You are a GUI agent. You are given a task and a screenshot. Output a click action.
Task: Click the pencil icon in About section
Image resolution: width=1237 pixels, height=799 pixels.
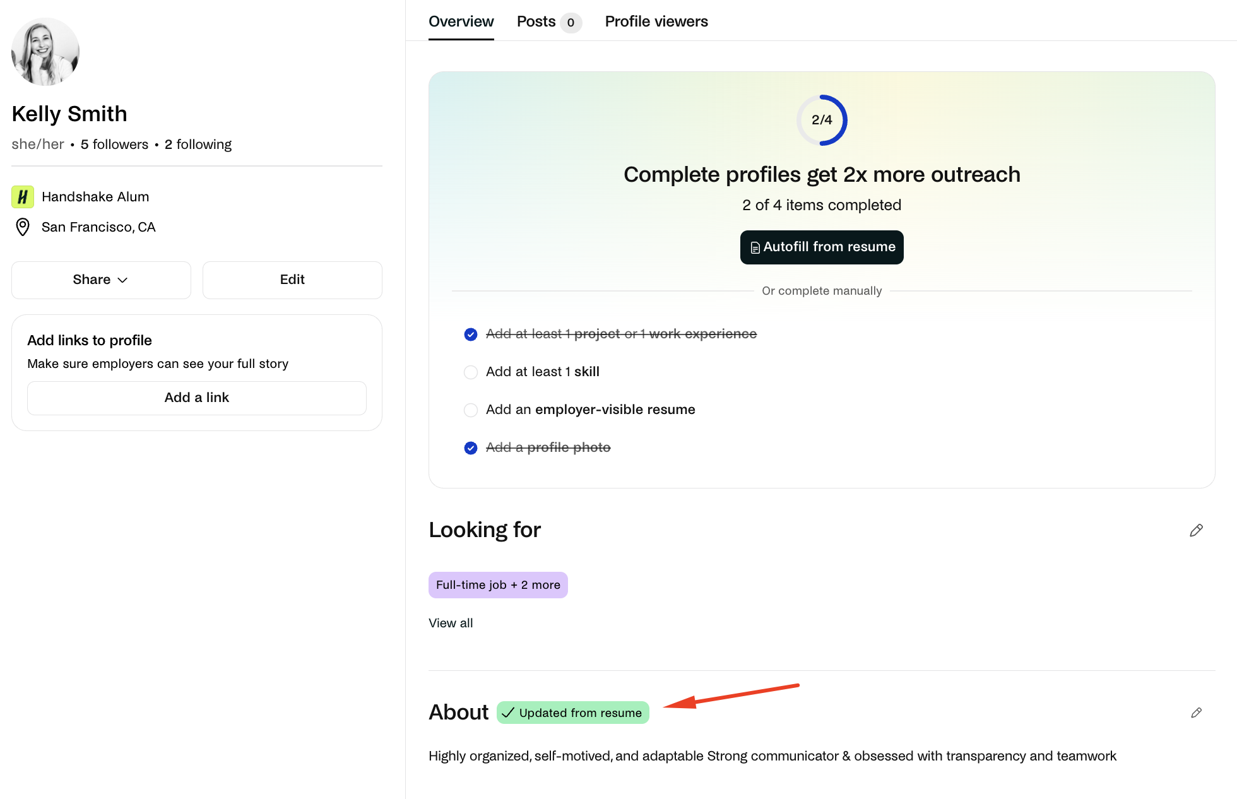(x=1196, y=713)
